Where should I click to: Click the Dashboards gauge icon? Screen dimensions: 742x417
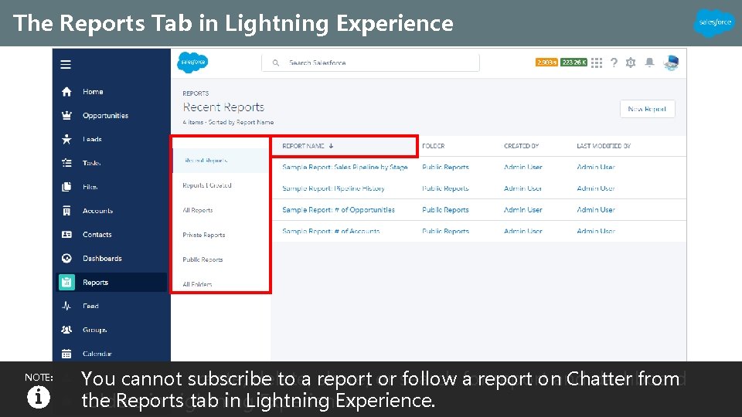click(66, 258)
